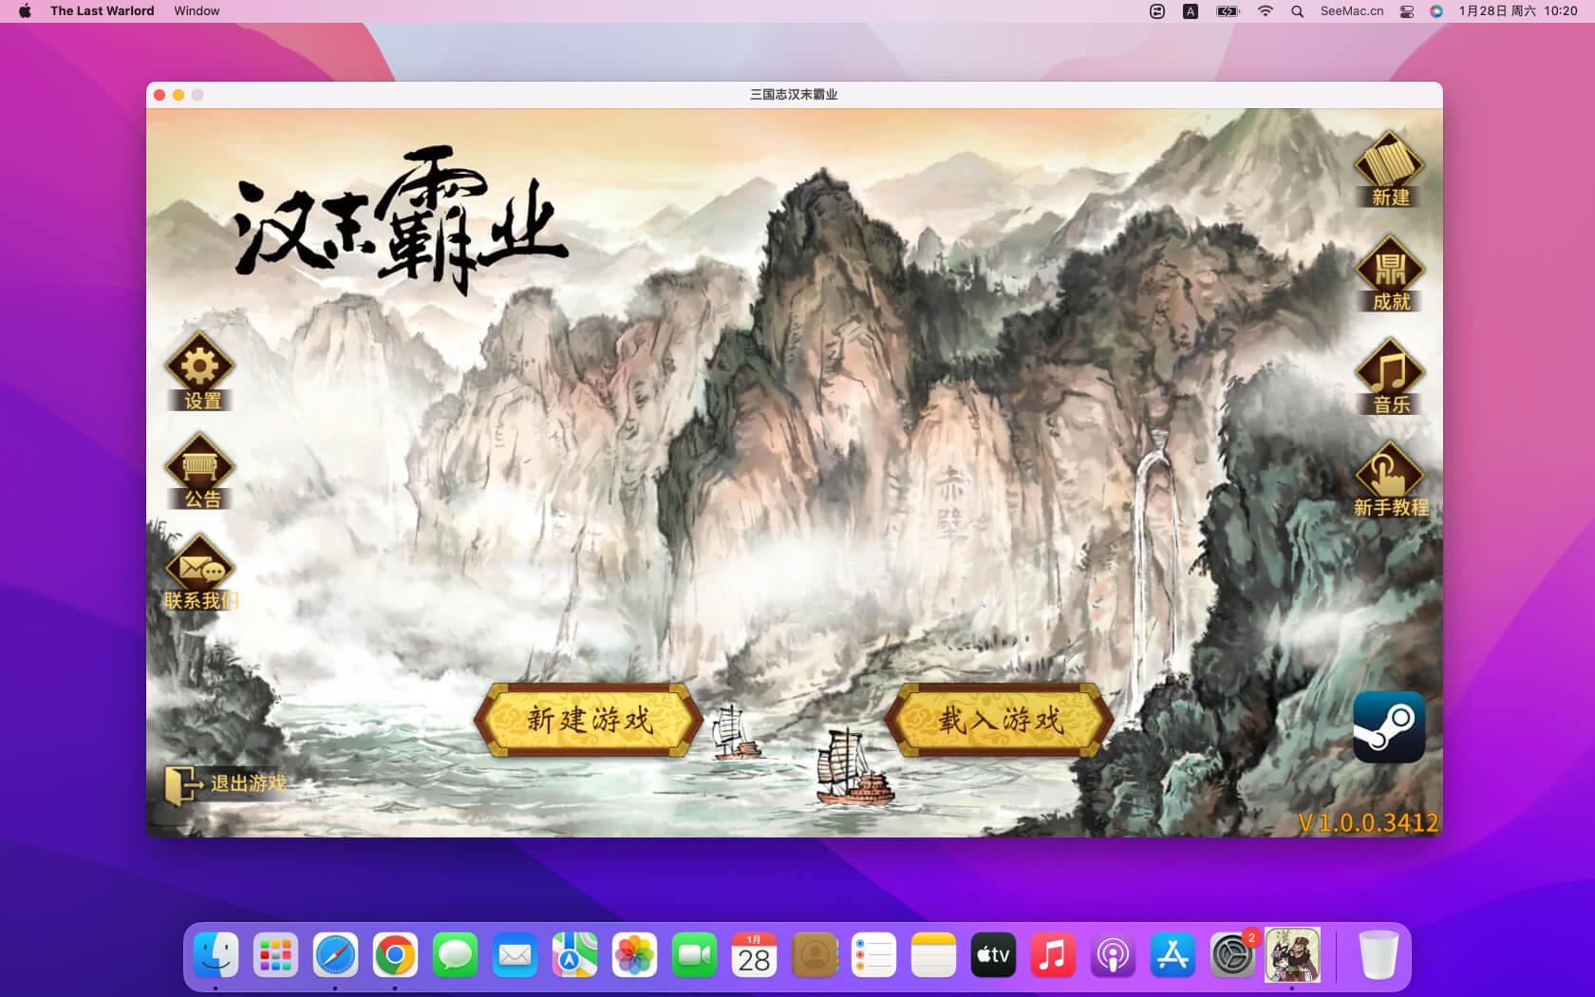Open Photos from the Dock
This screenshot has height=997, width=1595.
[x=634, y=955]
